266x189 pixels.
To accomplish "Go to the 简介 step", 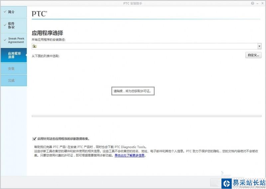I will coord(14,12).
